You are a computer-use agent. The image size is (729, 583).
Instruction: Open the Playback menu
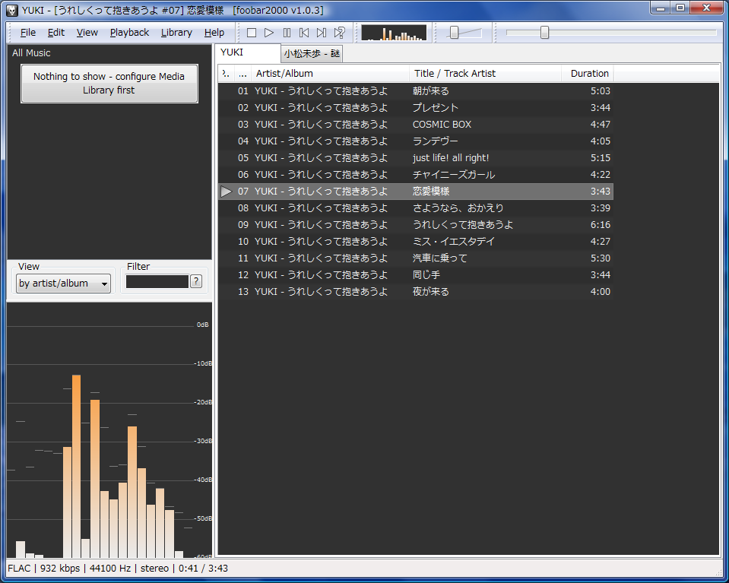[x=129, y=33]
